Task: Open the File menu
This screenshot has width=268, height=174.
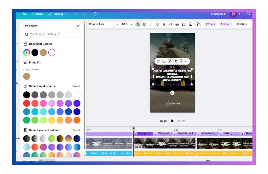Action: pos(24,14)
